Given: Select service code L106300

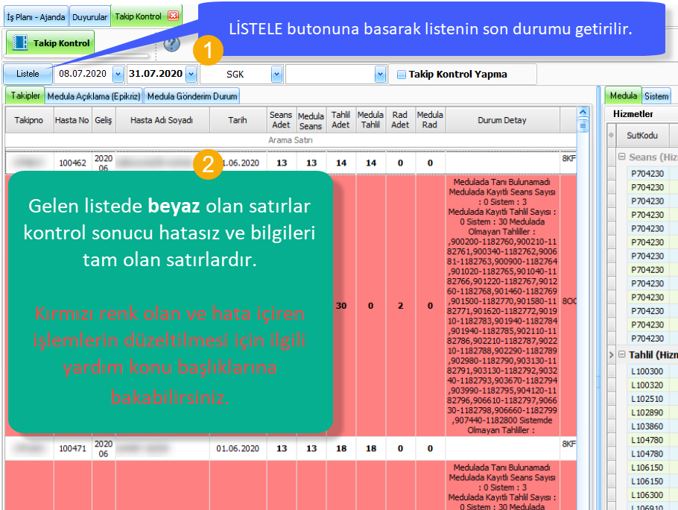Looking at the screenshot, I should coord(647,495).
